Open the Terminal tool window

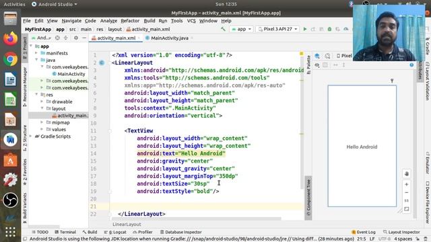pos(65,232)
